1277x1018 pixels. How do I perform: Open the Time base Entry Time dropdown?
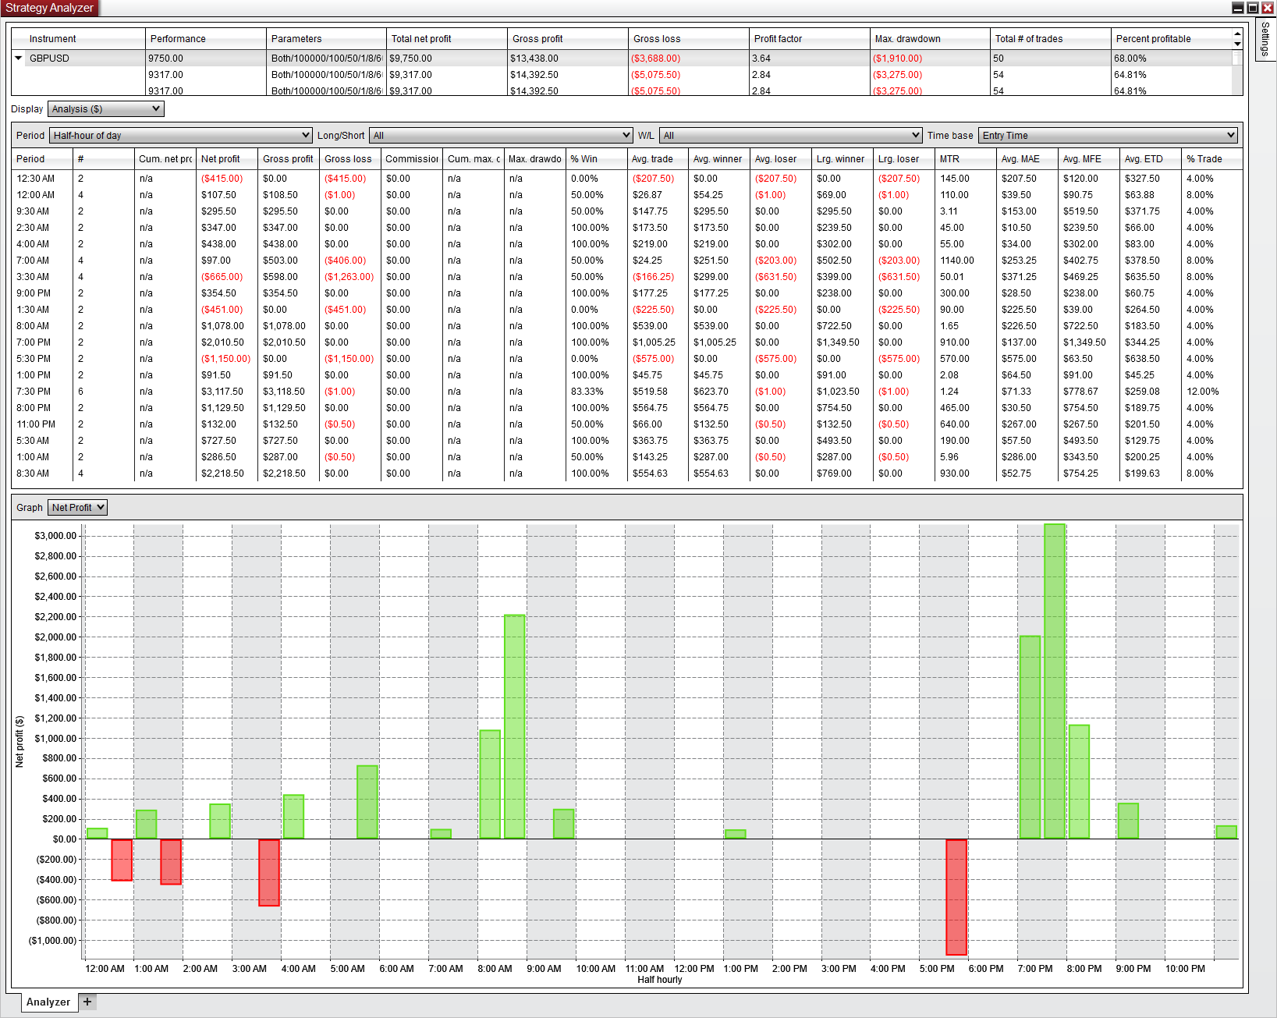[x=1108, y=136]
